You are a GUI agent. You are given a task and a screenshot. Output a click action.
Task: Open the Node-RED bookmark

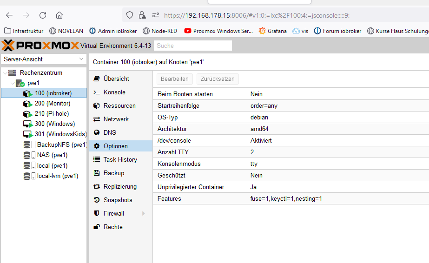click(x=160, y=31)
